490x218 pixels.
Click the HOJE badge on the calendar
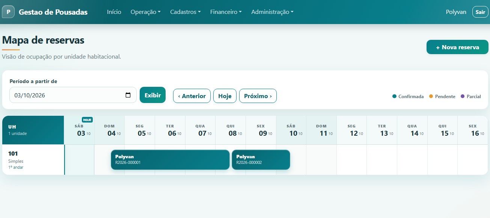pos(87,120)
